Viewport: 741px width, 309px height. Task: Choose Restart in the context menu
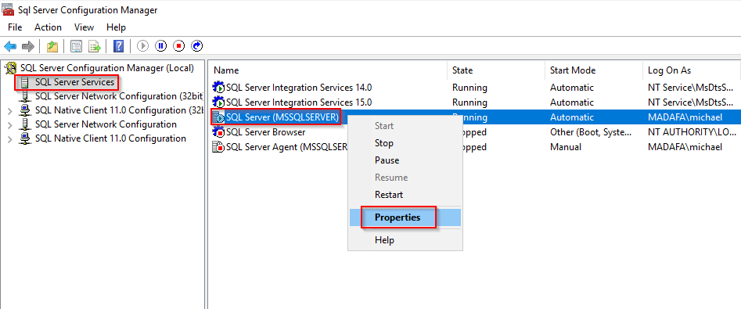click(388, 195)
